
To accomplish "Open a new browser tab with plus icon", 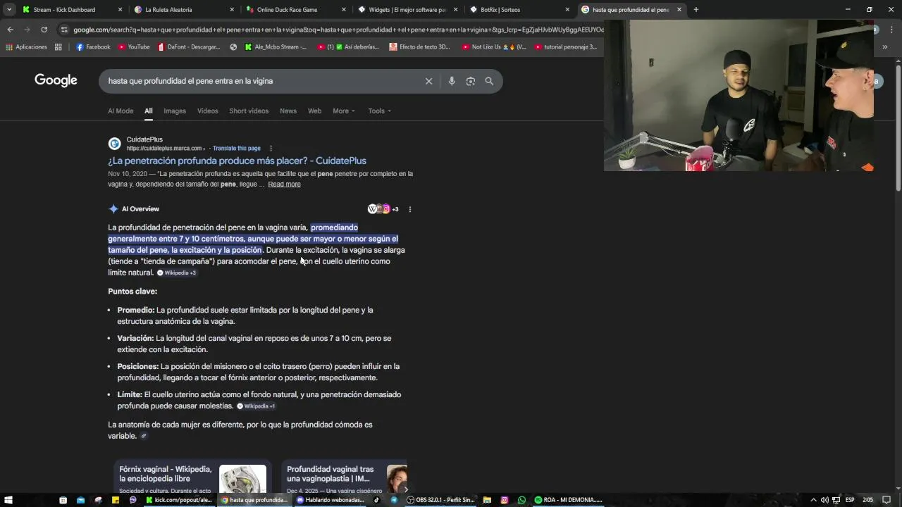I will click(696, 10).
